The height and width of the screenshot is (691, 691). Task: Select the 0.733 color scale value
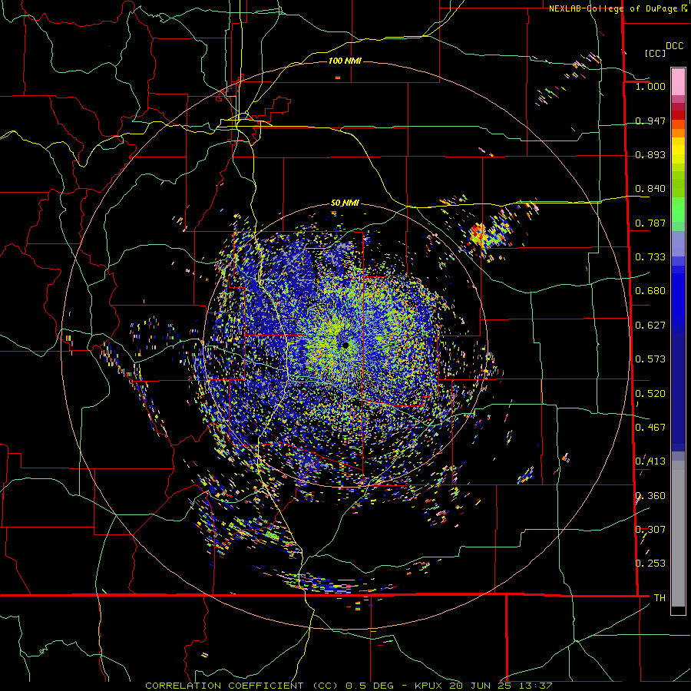click(650, 257)
